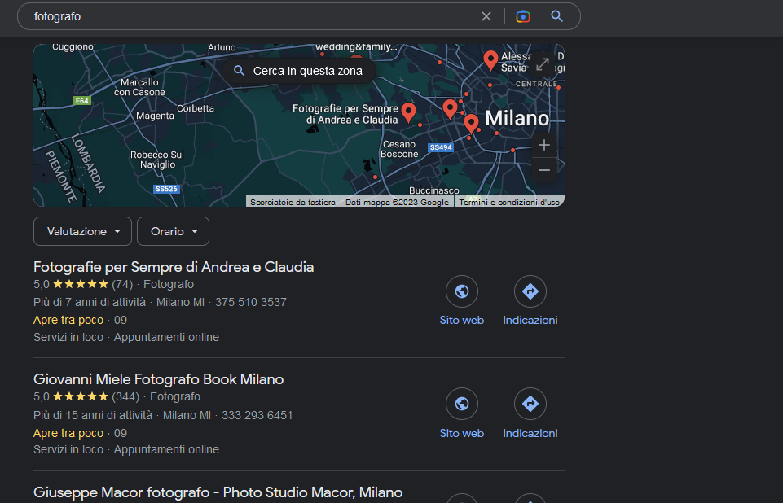Click the Cesano Boscone label on map
783x503 pixels.
coord(399,149)
